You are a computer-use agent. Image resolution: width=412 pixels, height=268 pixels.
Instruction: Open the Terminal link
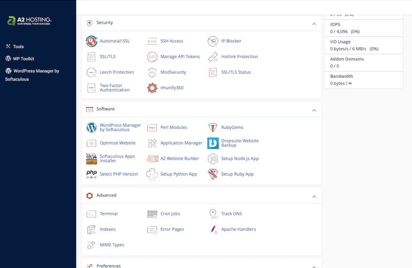(x=108, y=214)
